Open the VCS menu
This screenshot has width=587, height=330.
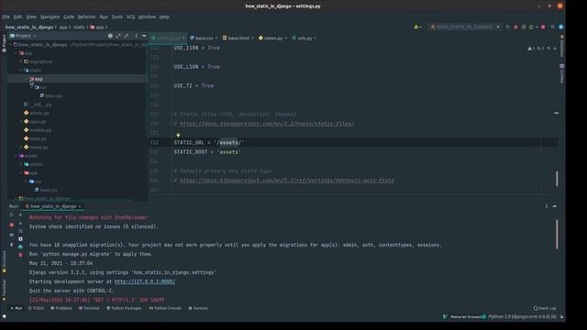pyautogui.click(x=130, y=16)
